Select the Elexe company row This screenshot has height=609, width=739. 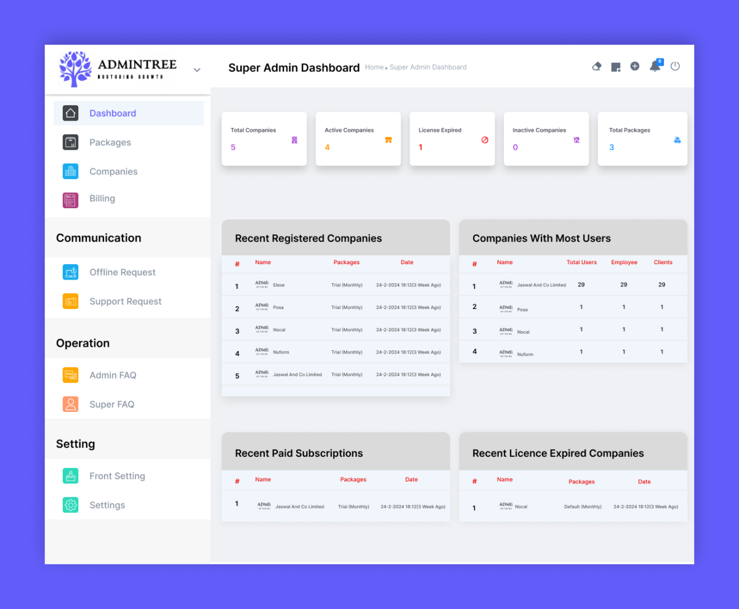coord(336,285)
